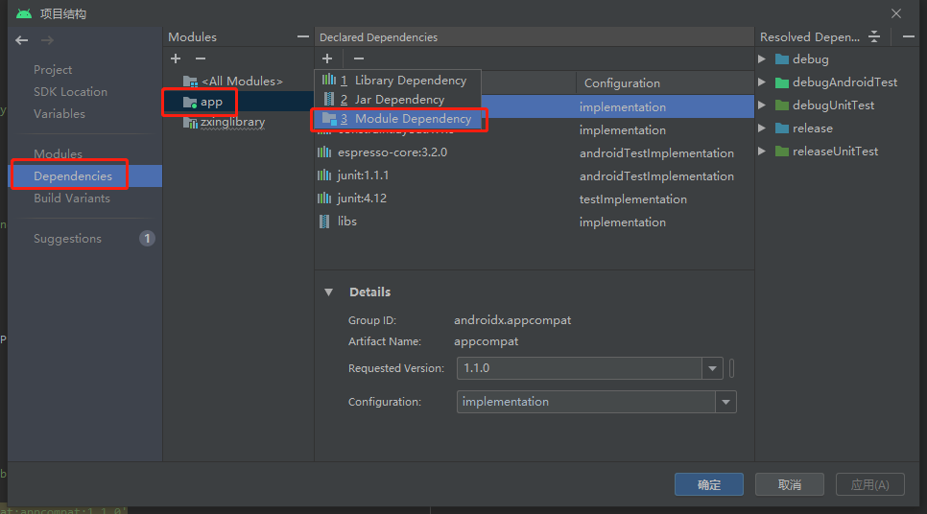Select the espresso-core:3.2.0 dependency row

534,152
